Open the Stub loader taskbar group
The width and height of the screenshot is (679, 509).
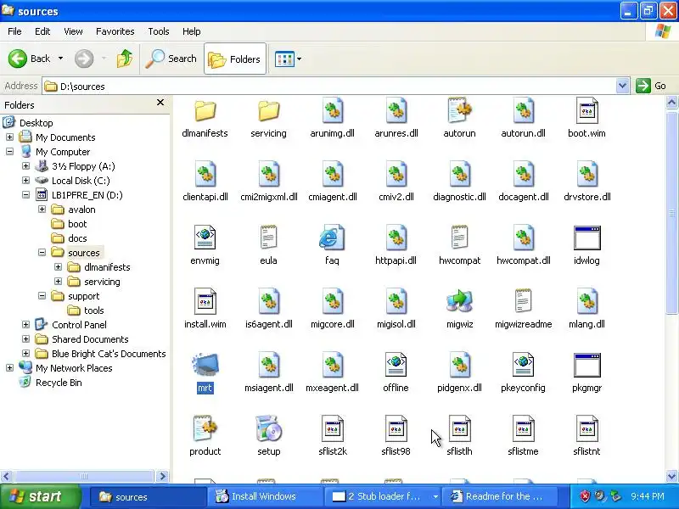(381, 496)
